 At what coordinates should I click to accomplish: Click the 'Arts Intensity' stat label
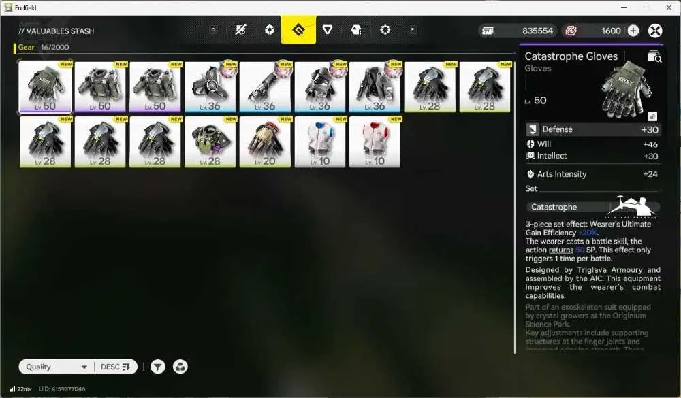(x=562, y=174)
